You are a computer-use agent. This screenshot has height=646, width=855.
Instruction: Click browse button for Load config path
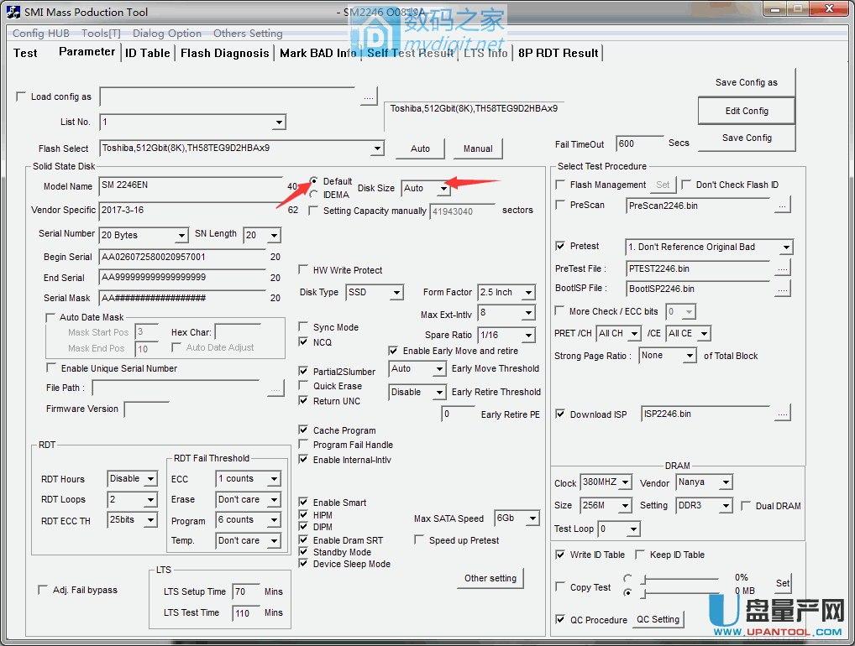coord(369,97)
